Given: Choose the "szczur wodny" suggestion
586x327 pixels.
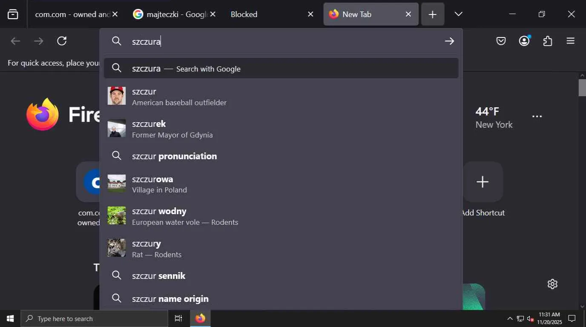Looking at the screenshot, I should tap(159, 212).
